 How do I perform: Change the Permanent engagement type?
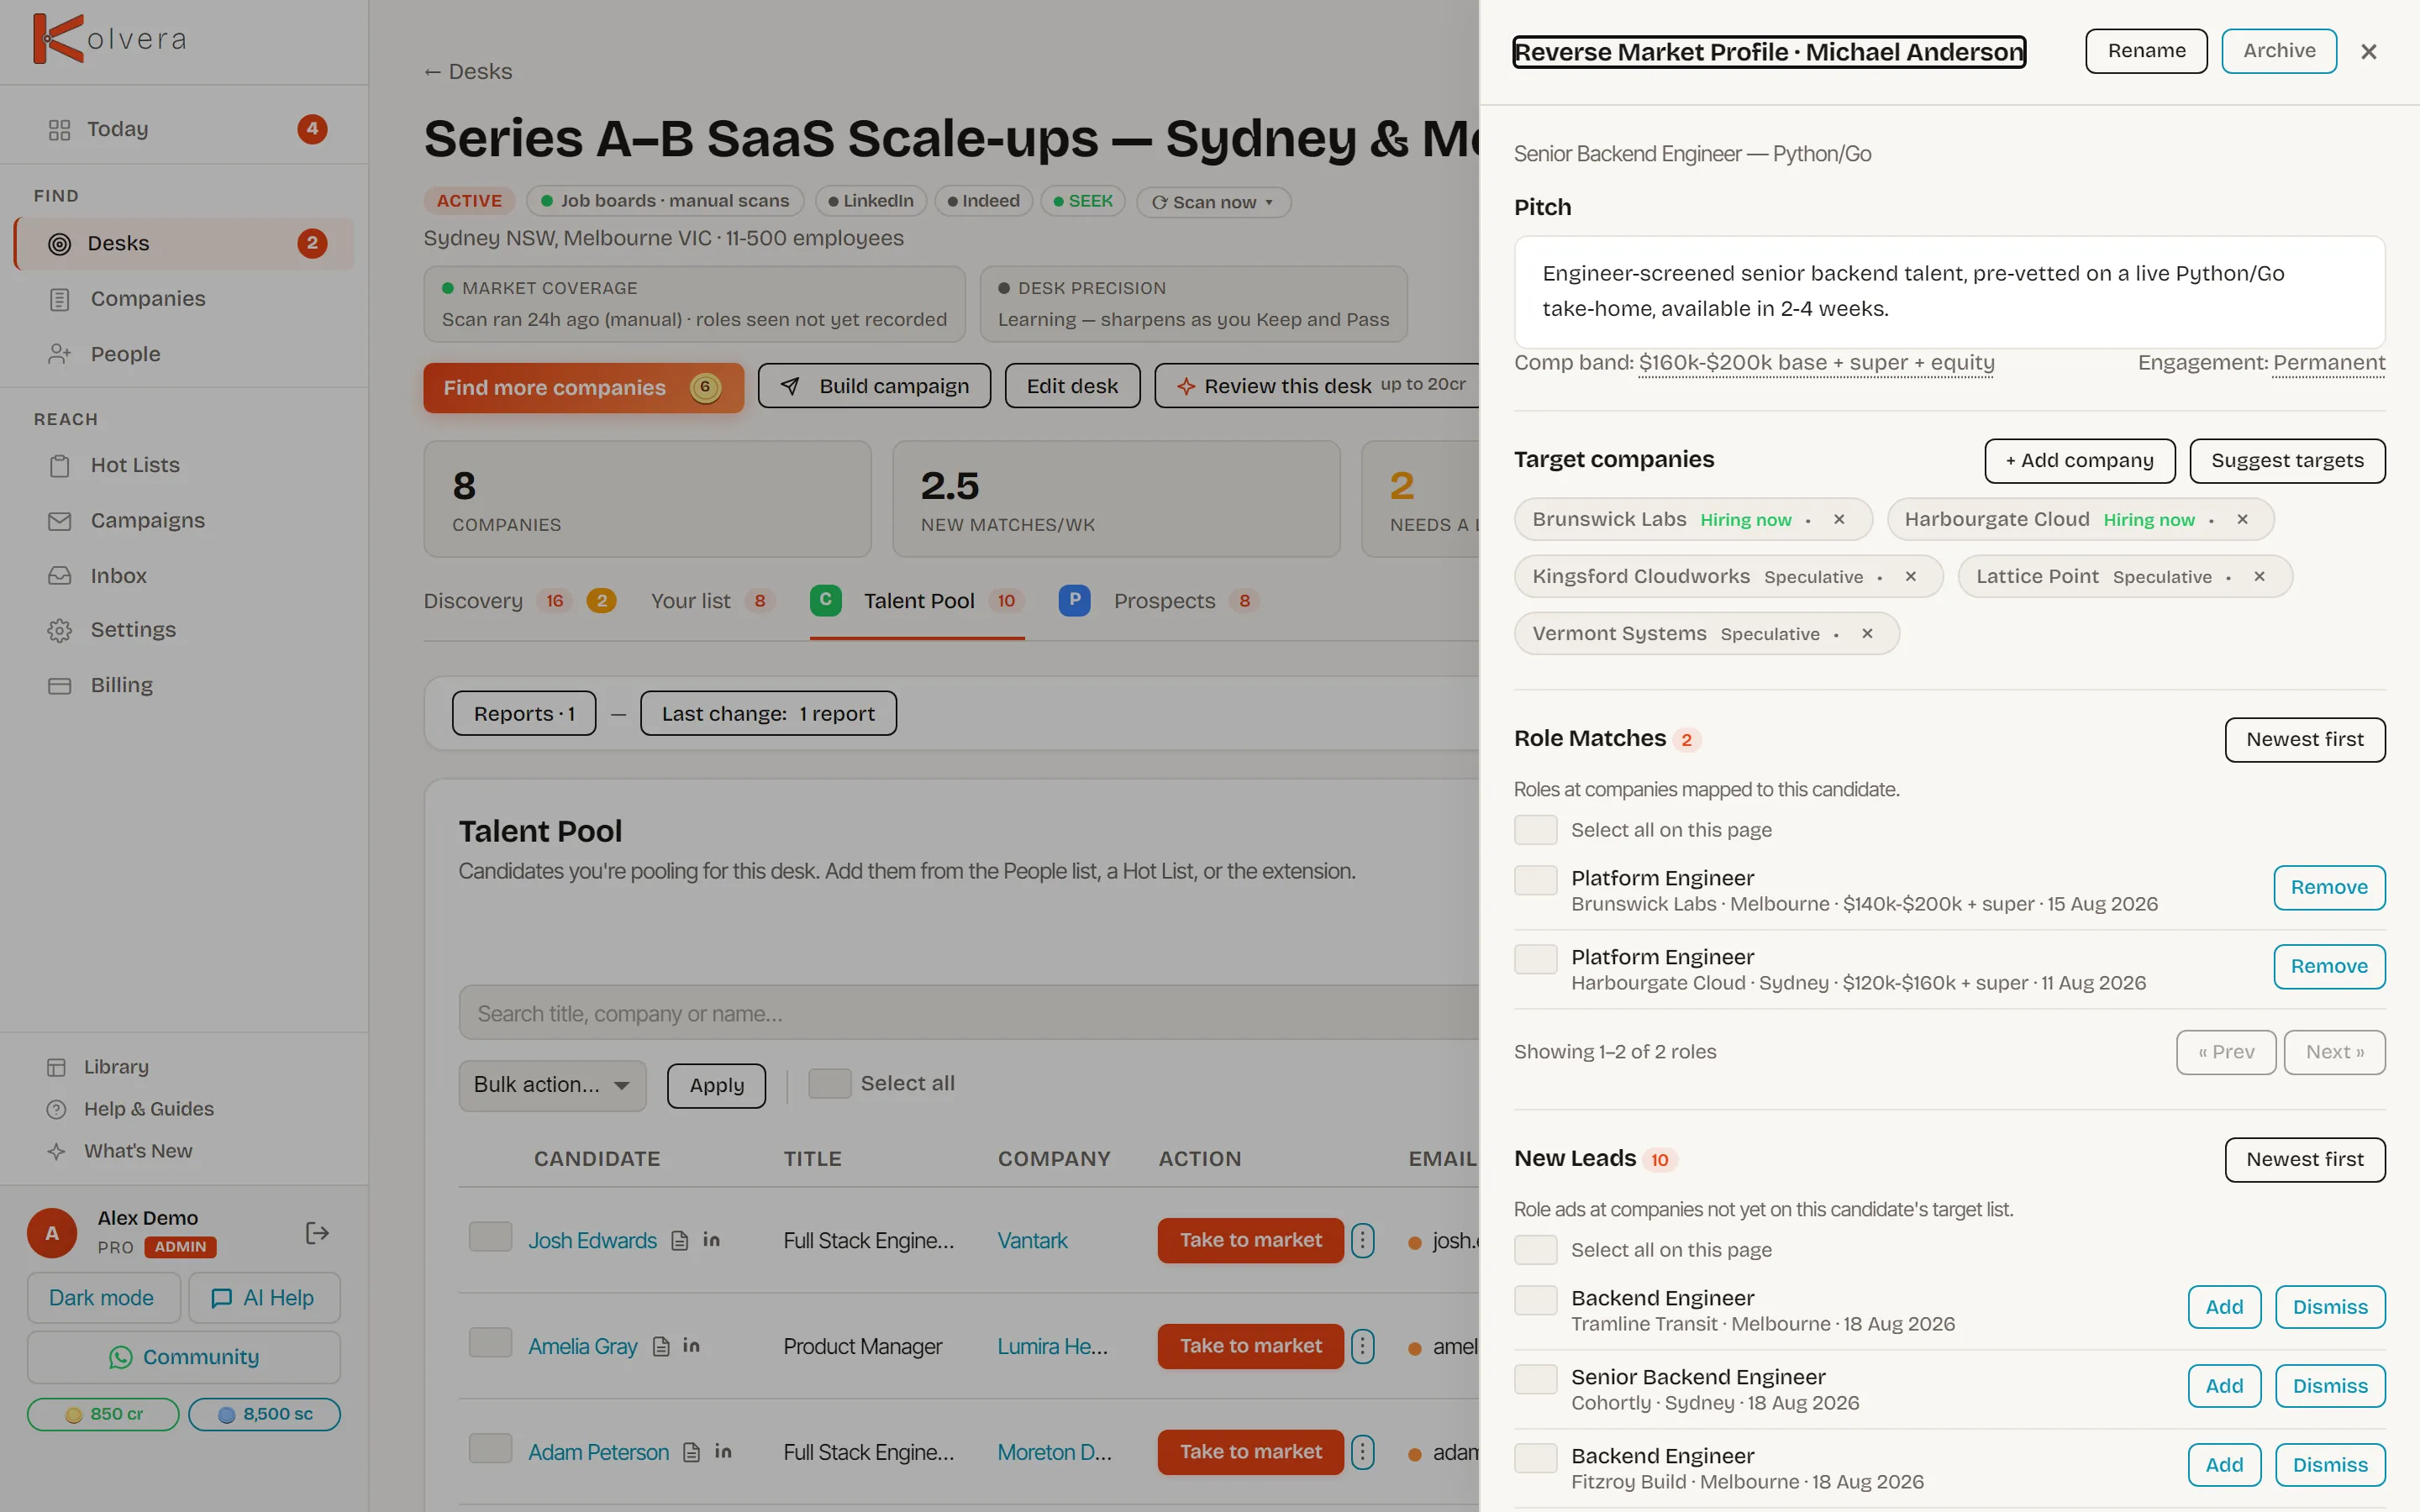coord(2329,363)
